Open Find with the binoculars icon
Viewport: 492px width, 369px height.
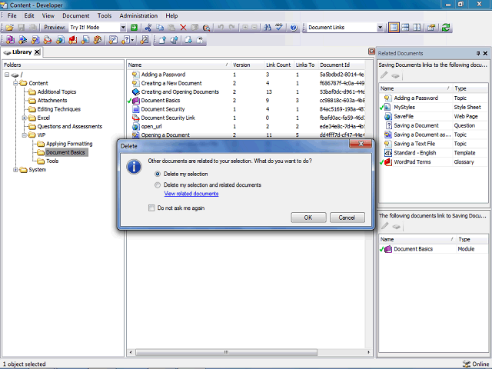(268, 28)
